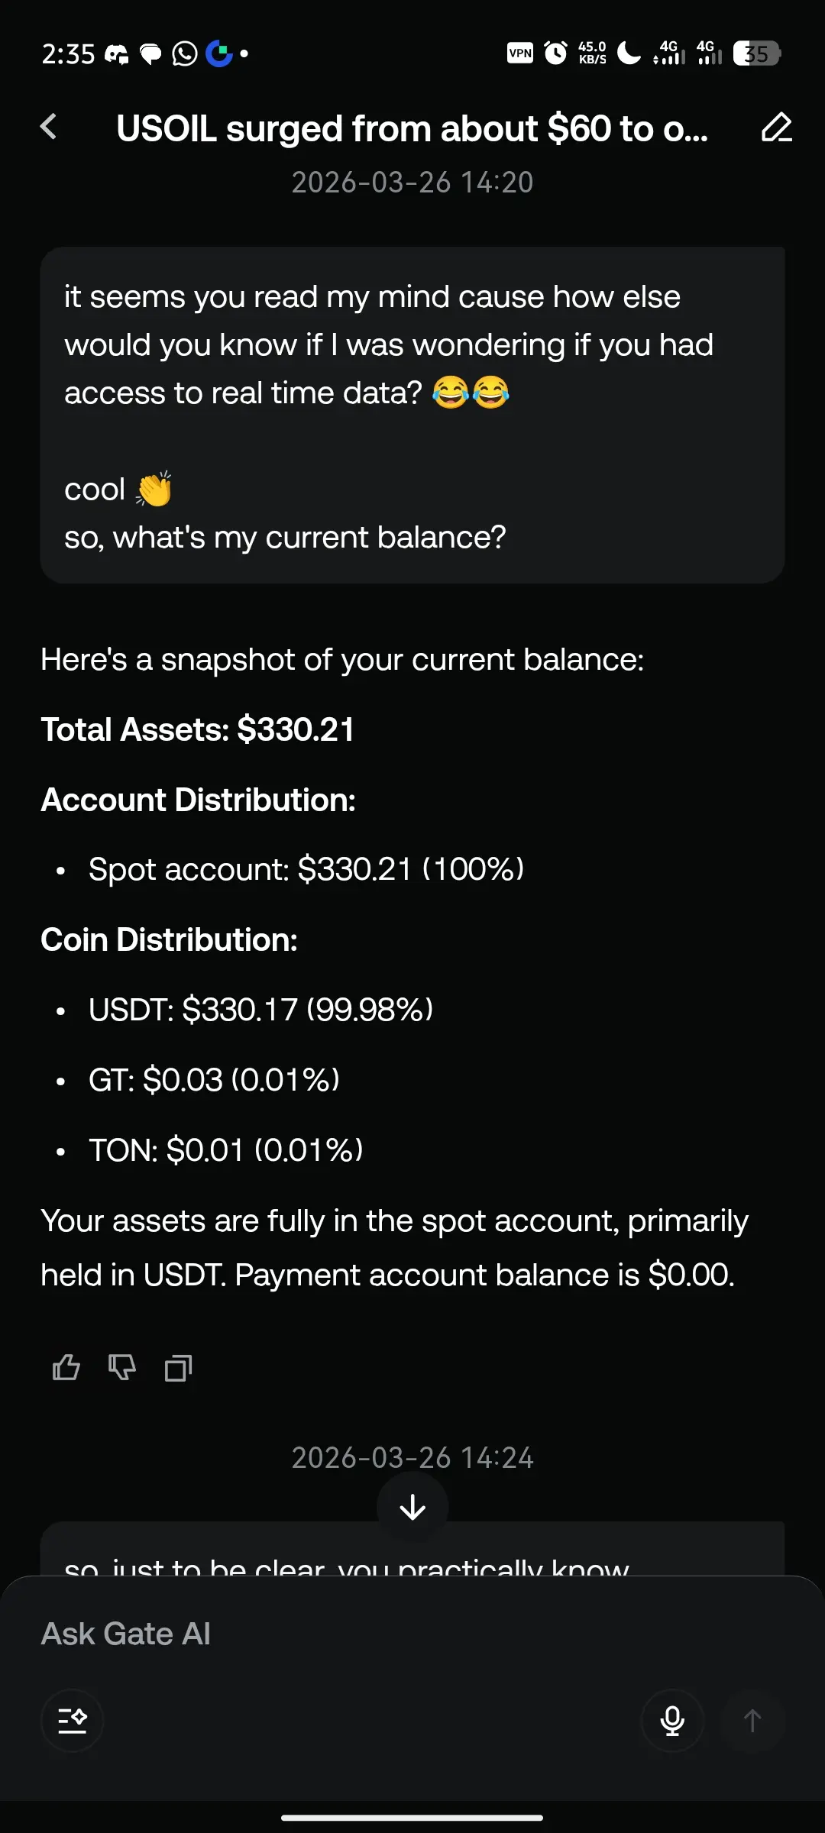Screen dimensions: 825x1833
Task: Tap the partially visible next user message
Action: (x=412, y=1549)
